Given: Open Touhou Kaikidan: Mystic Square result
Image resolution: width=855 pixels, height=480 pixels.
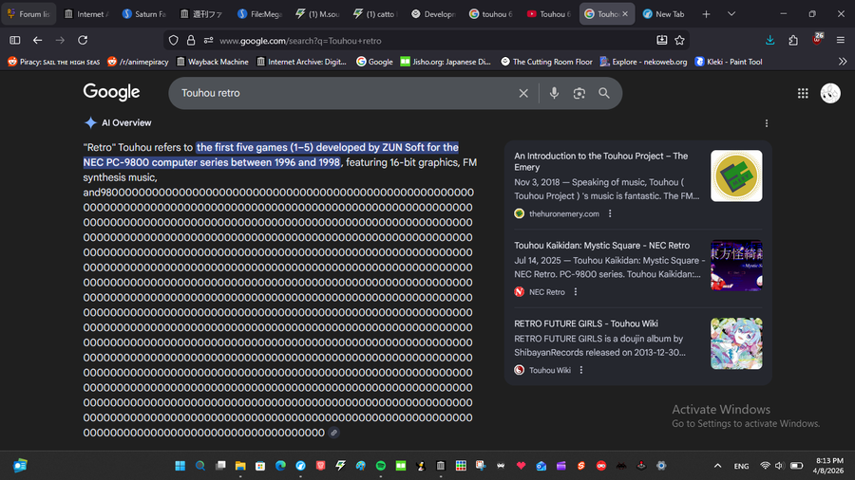Looking at the screenshot, I should (x=601, y=246).
